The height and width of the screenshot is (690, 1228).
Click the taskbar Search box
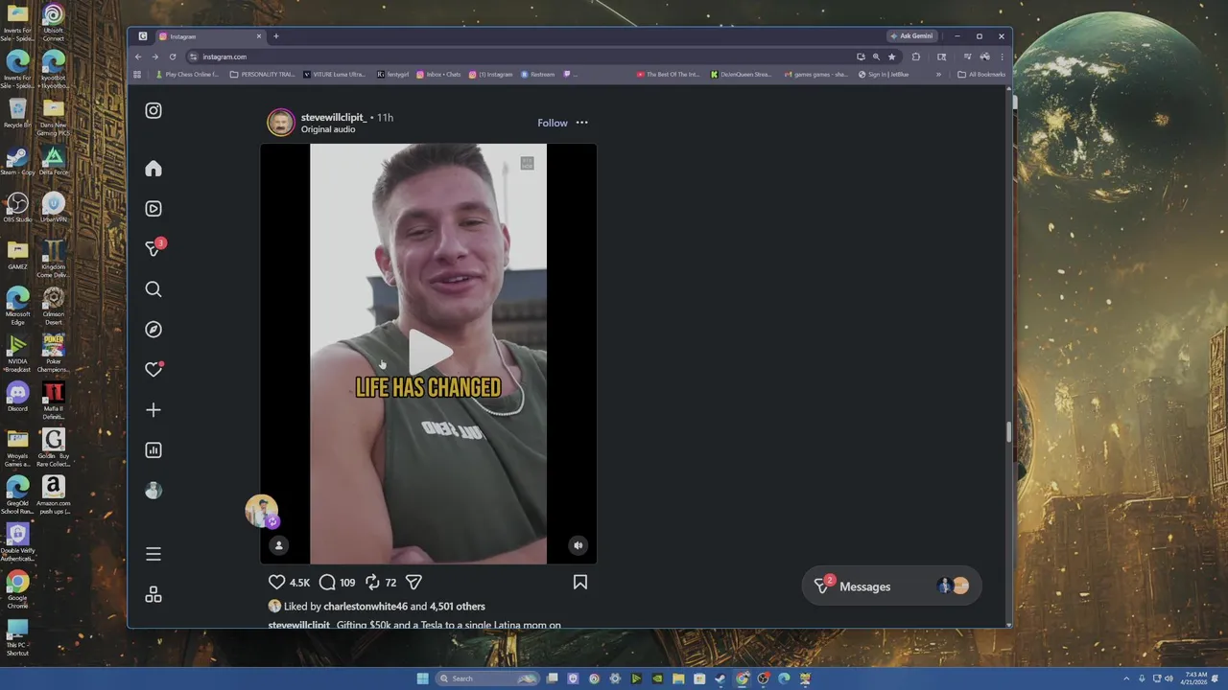(489, 678)
